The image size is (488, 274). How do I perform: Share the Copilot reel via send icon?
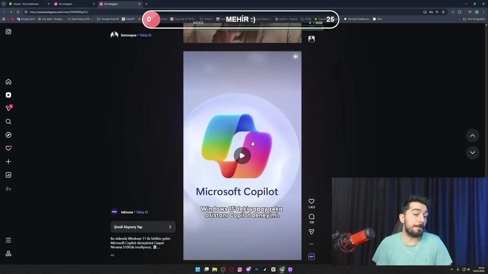pyautogui.click(x=311, y=232)
